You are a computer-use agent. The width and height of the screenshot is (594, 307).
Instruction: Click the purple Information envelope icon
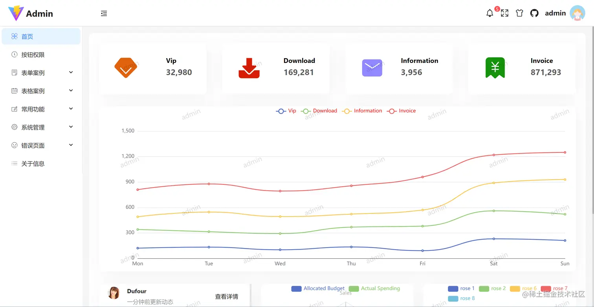372,68
